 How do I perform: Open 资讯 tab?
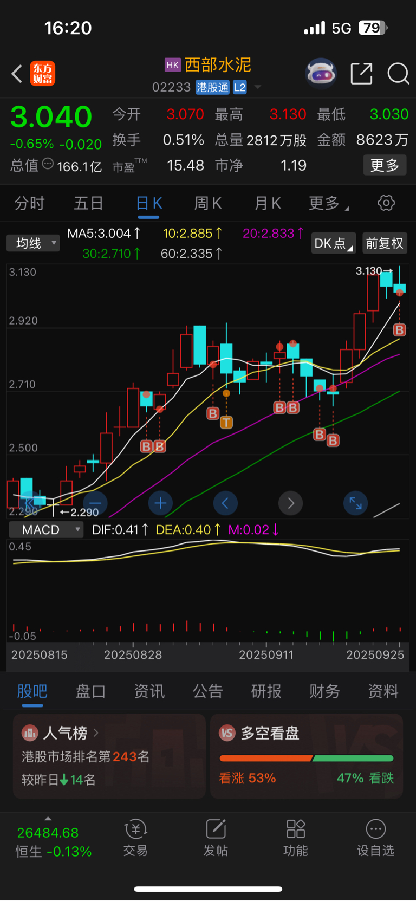[x=149, y=691]
